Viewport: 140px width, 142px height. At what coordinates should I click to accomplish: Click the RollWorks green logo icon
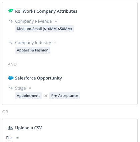[11, 11]
